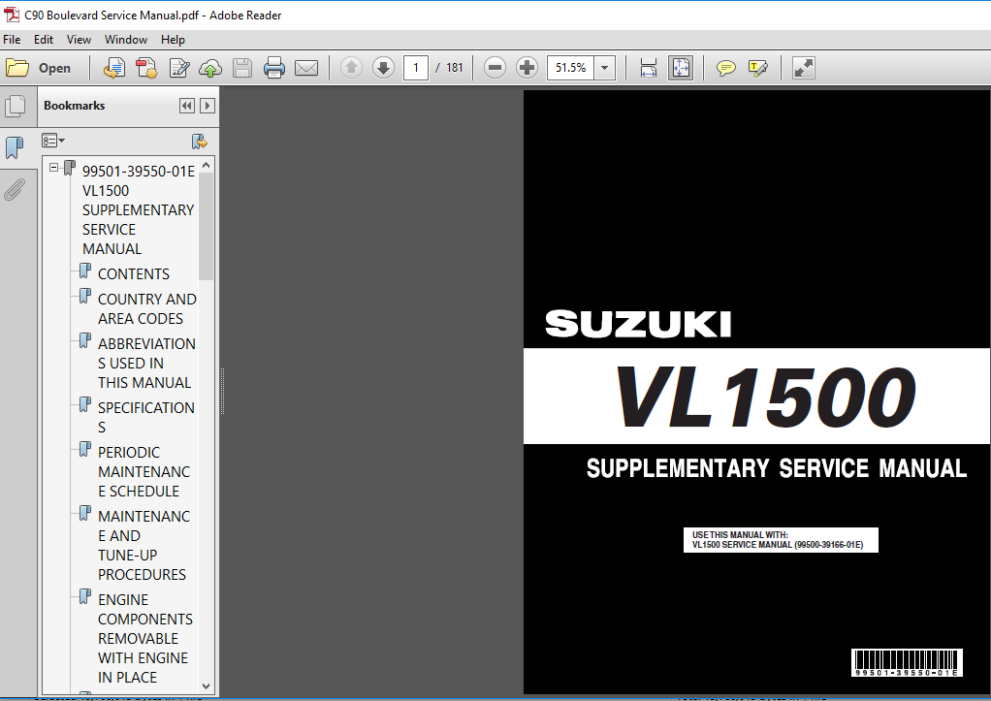The height and width of the screenshot is (701, 991).
Task: Open the Window menu
Action: (x=126, y=39)
